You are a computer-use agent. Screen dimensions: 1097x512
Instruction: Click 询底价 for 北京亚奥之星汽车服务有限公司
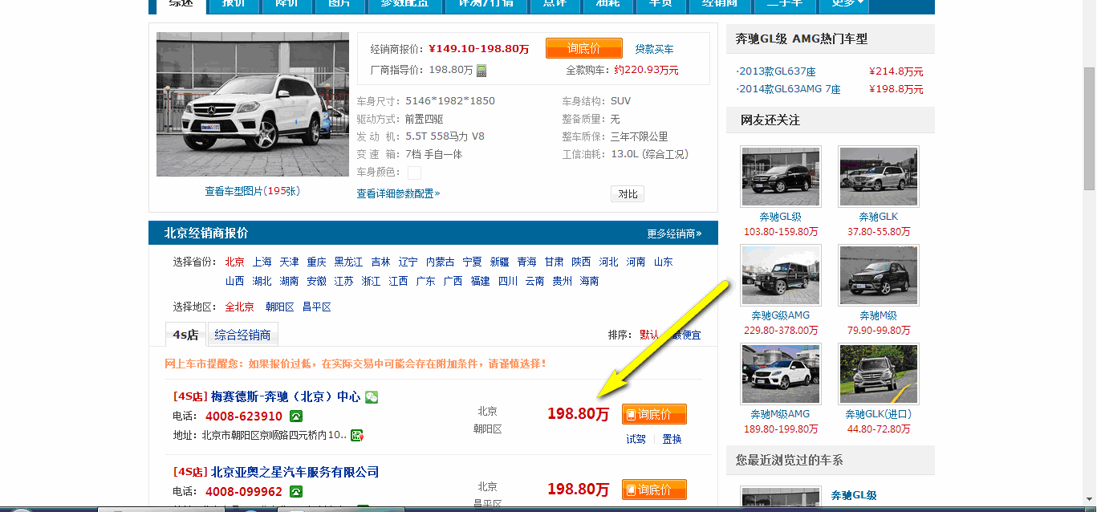click(x=654, y=489)
